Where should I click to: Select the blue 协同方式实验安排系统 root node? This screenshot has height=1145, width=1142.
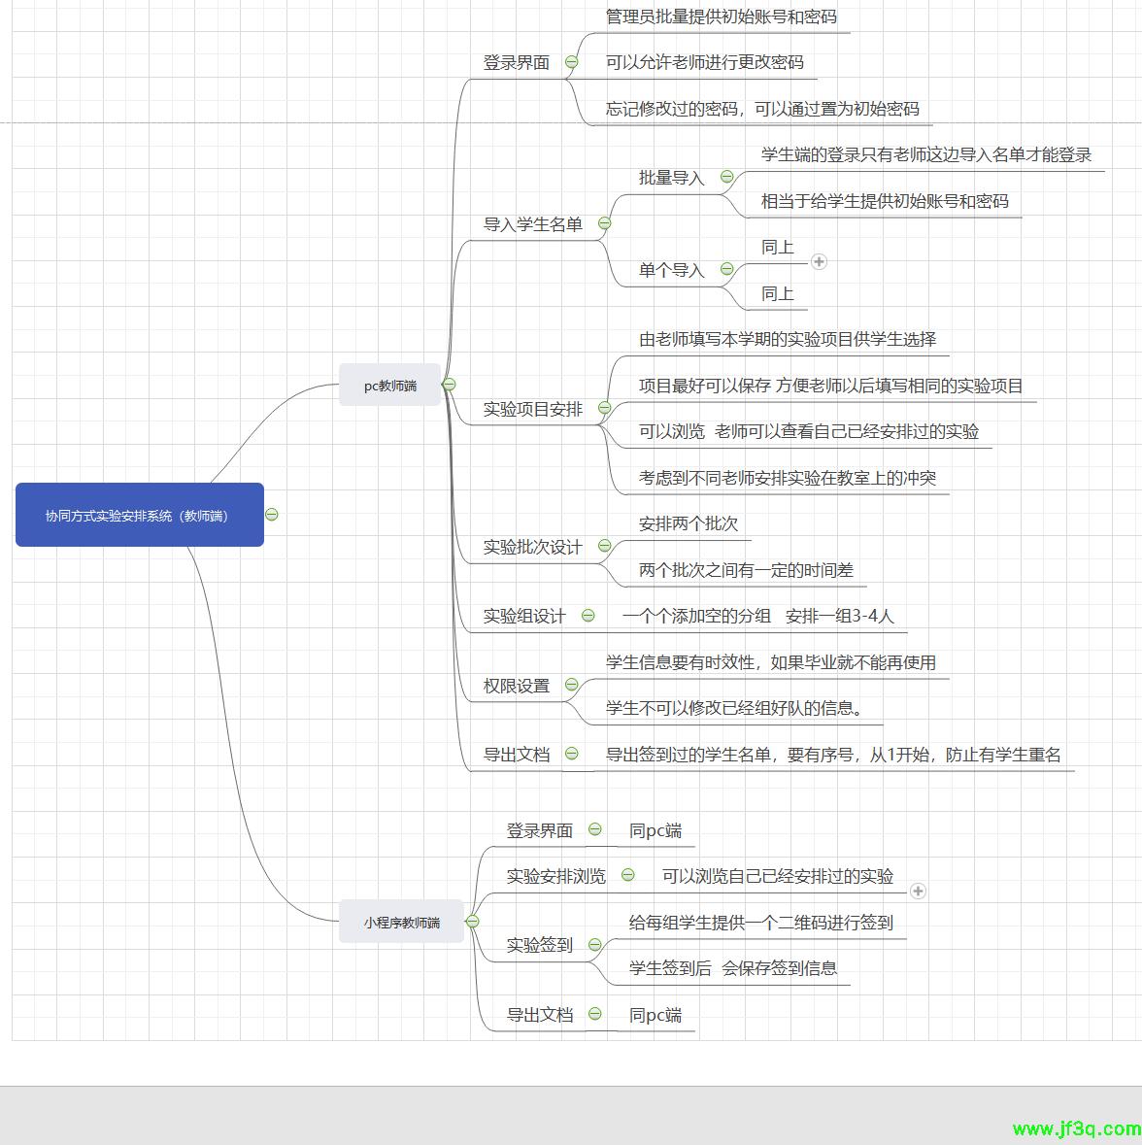tap(139, 515)
